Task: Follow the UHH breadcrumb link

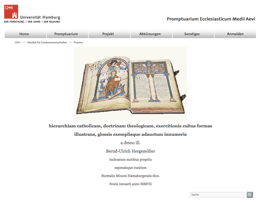Action: (17, 43)
